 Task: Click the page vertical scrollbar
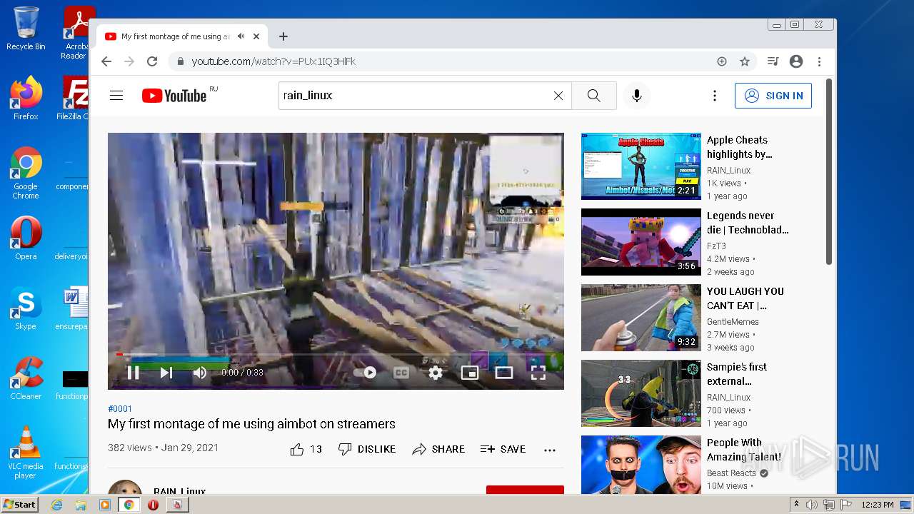coord(829,171)
